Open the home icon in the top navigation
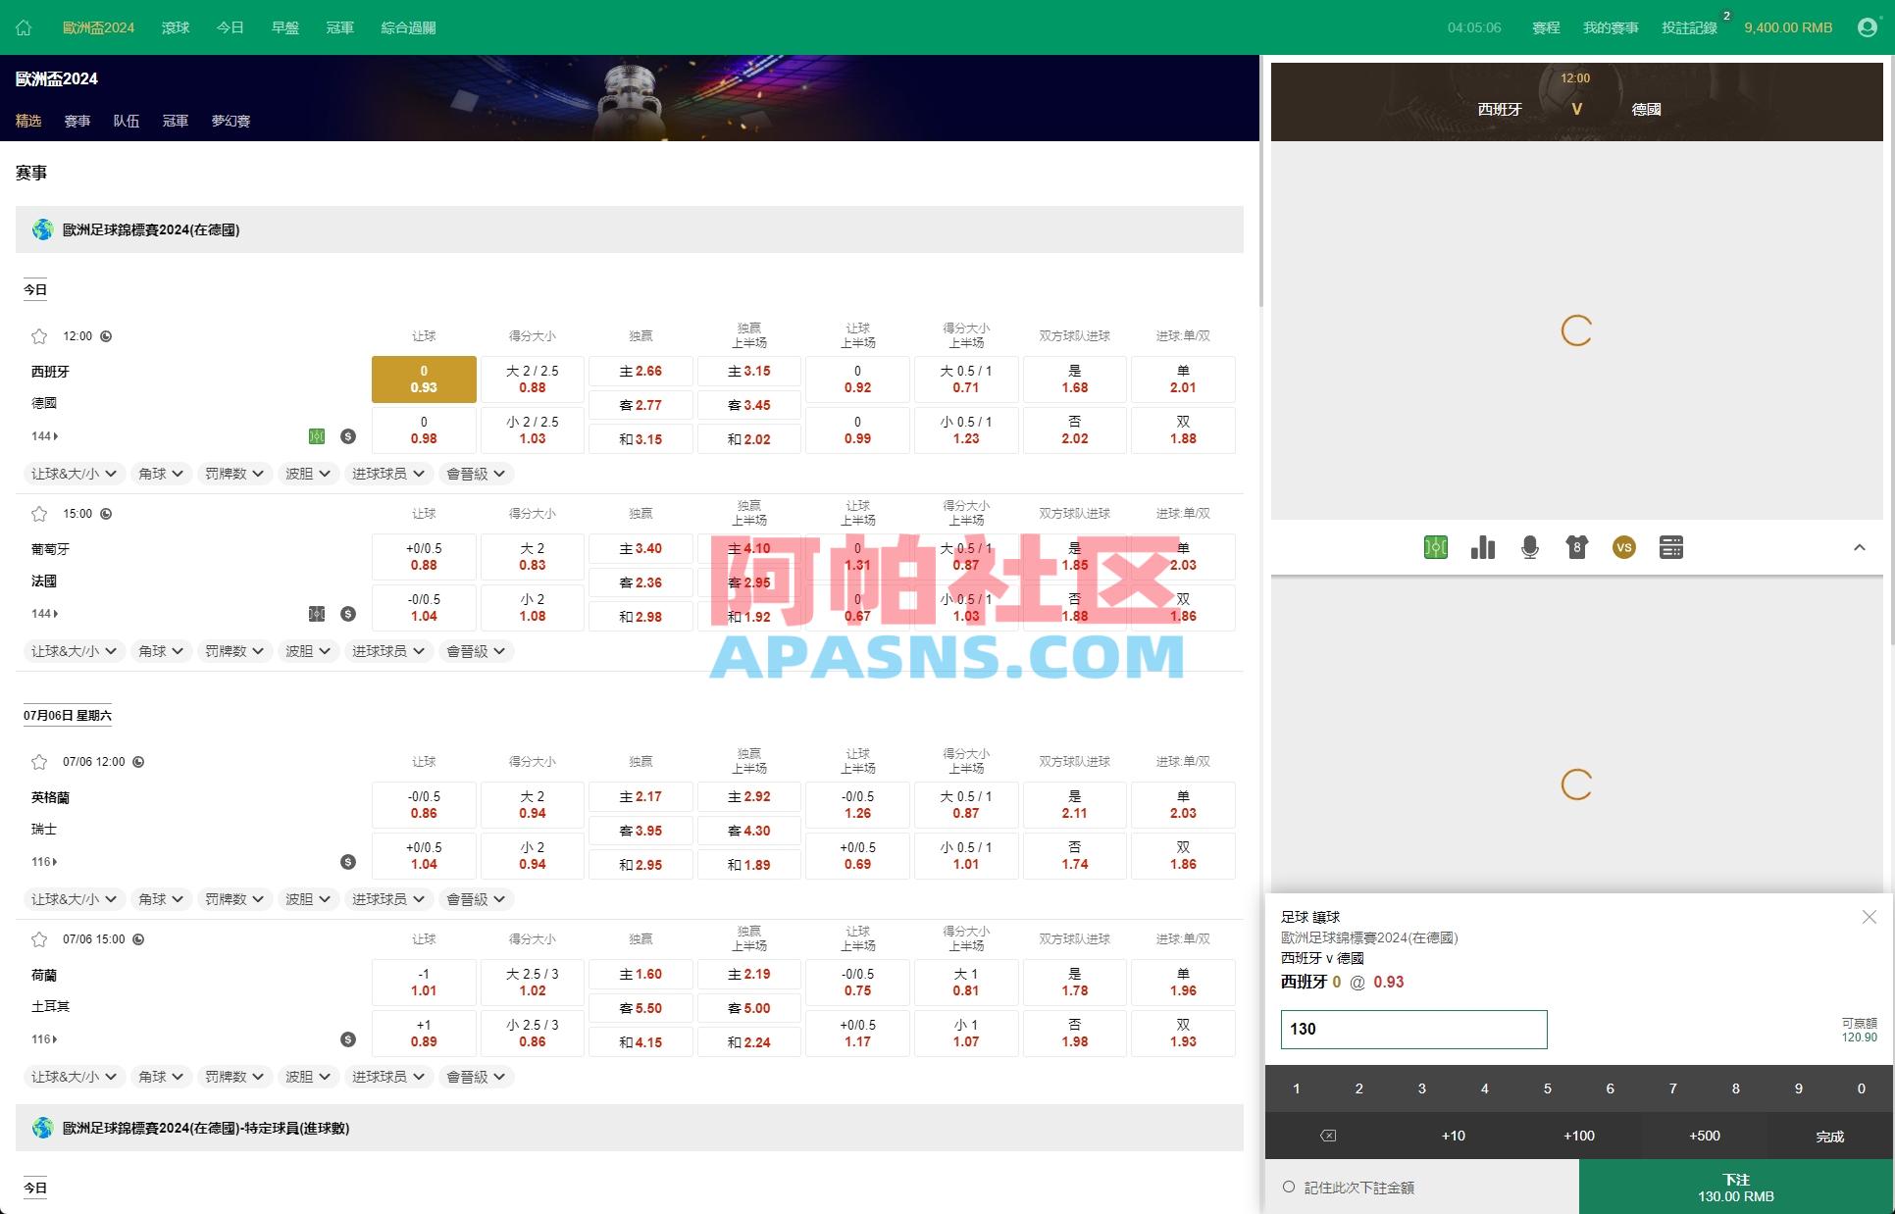The image size is (1895, 1214). (23, 26)
